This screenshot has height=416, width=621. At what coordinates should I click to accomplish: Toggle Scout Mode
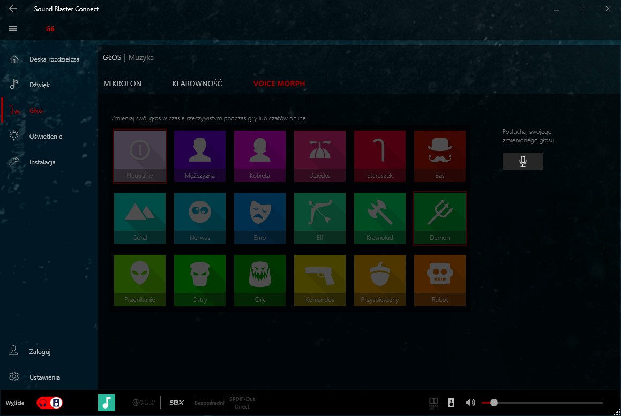click(x=144, y=403)
